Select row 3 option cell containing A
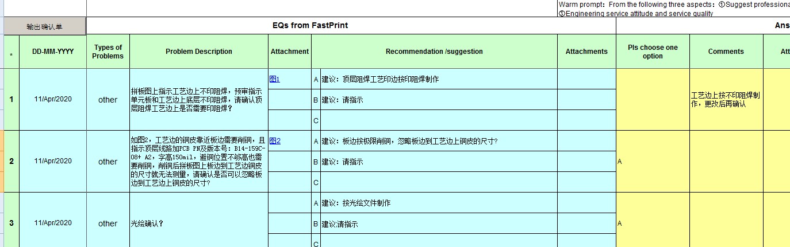 click(653, 224)
